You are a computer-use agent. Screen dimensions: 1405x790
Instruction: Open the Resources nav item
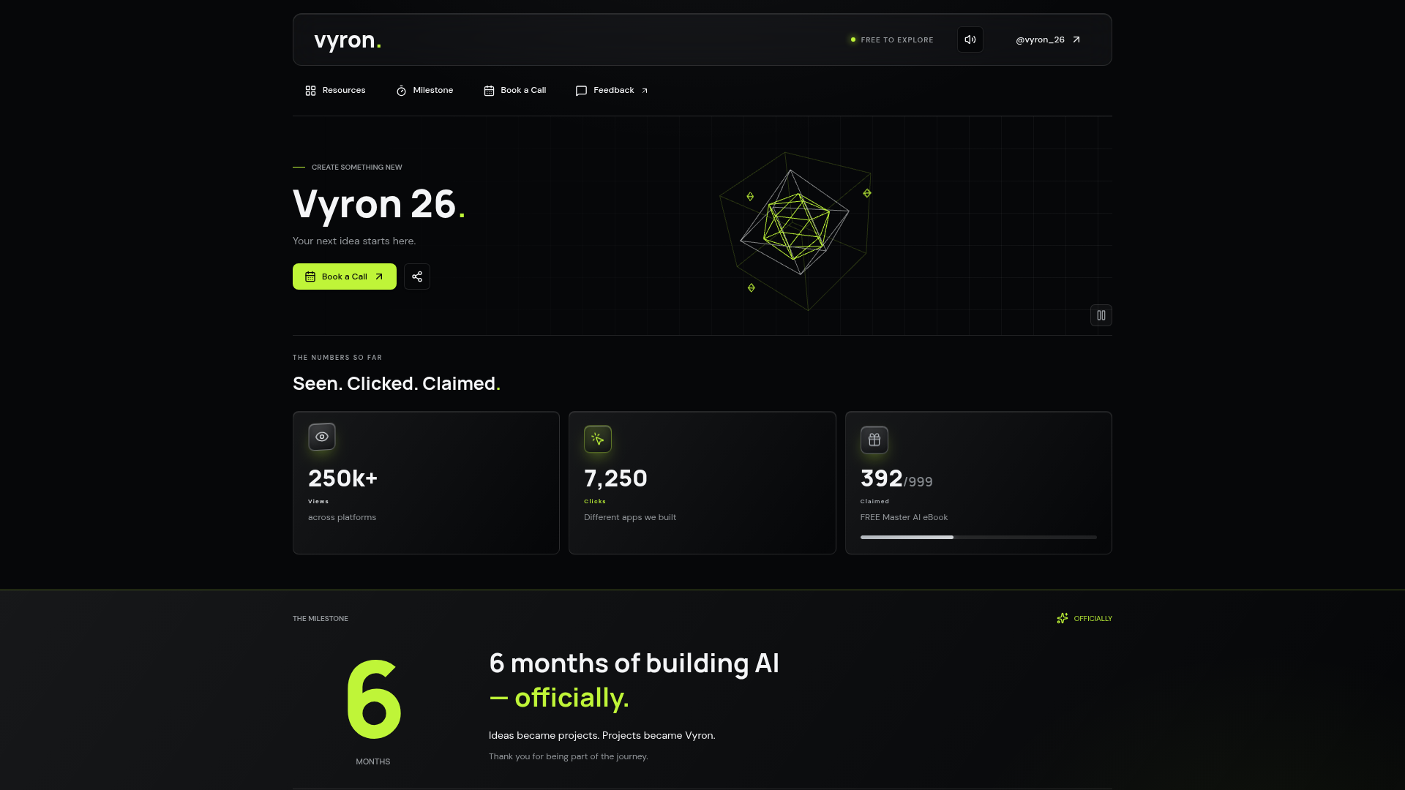335,91
